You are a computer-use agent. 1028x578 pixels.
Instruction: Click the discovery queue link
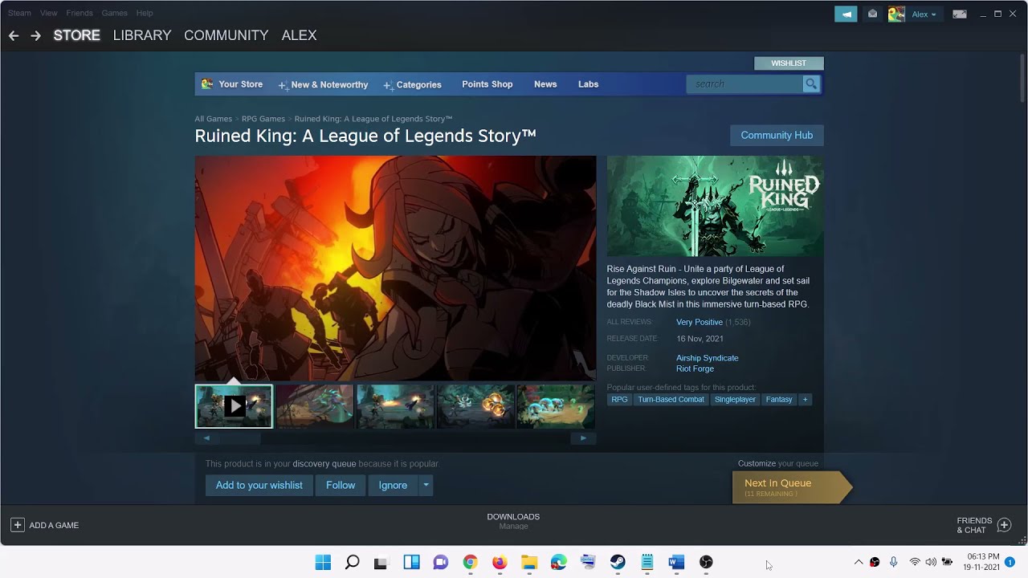[324, 464]
